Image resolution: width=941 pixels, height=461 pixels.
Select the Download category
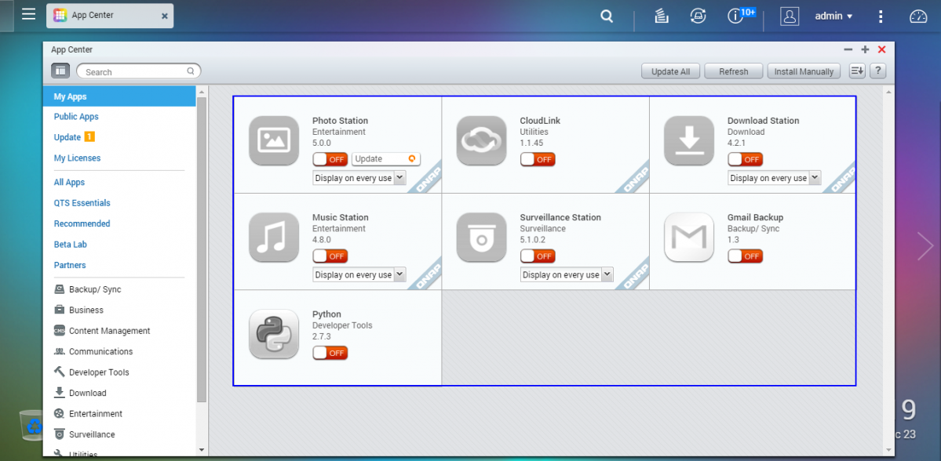coord(80,394)
